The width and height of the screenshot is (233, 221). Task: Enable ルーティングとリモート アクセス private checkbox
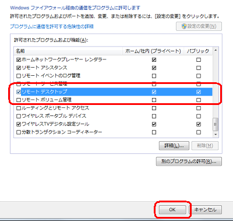(154, 108)
